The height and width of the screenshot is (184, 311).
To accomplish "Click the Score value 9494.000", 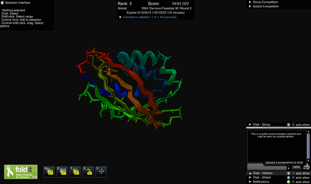I will point(180,3).
